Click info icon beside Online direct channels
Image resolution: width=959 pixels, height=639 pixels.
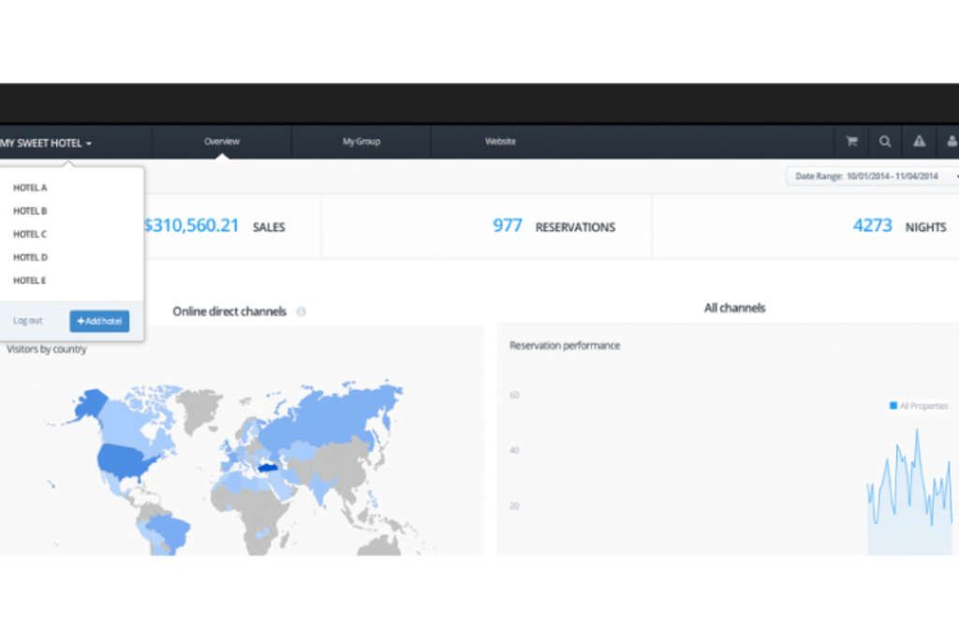coord(301,312)
